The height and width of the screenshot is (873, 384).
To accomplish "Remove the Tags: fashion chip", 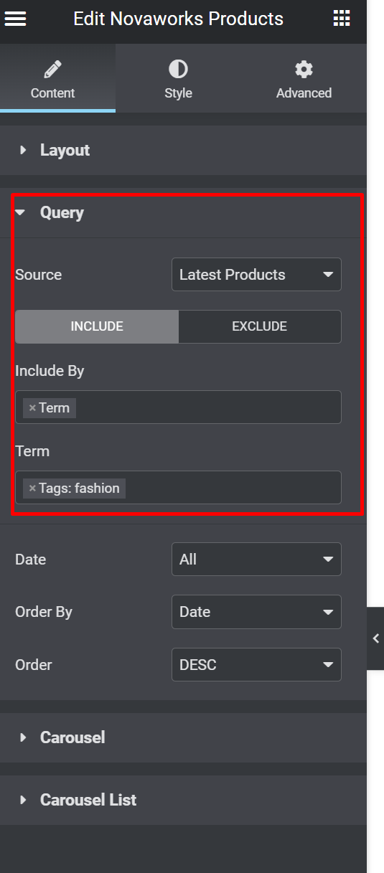I will point(32,489).
